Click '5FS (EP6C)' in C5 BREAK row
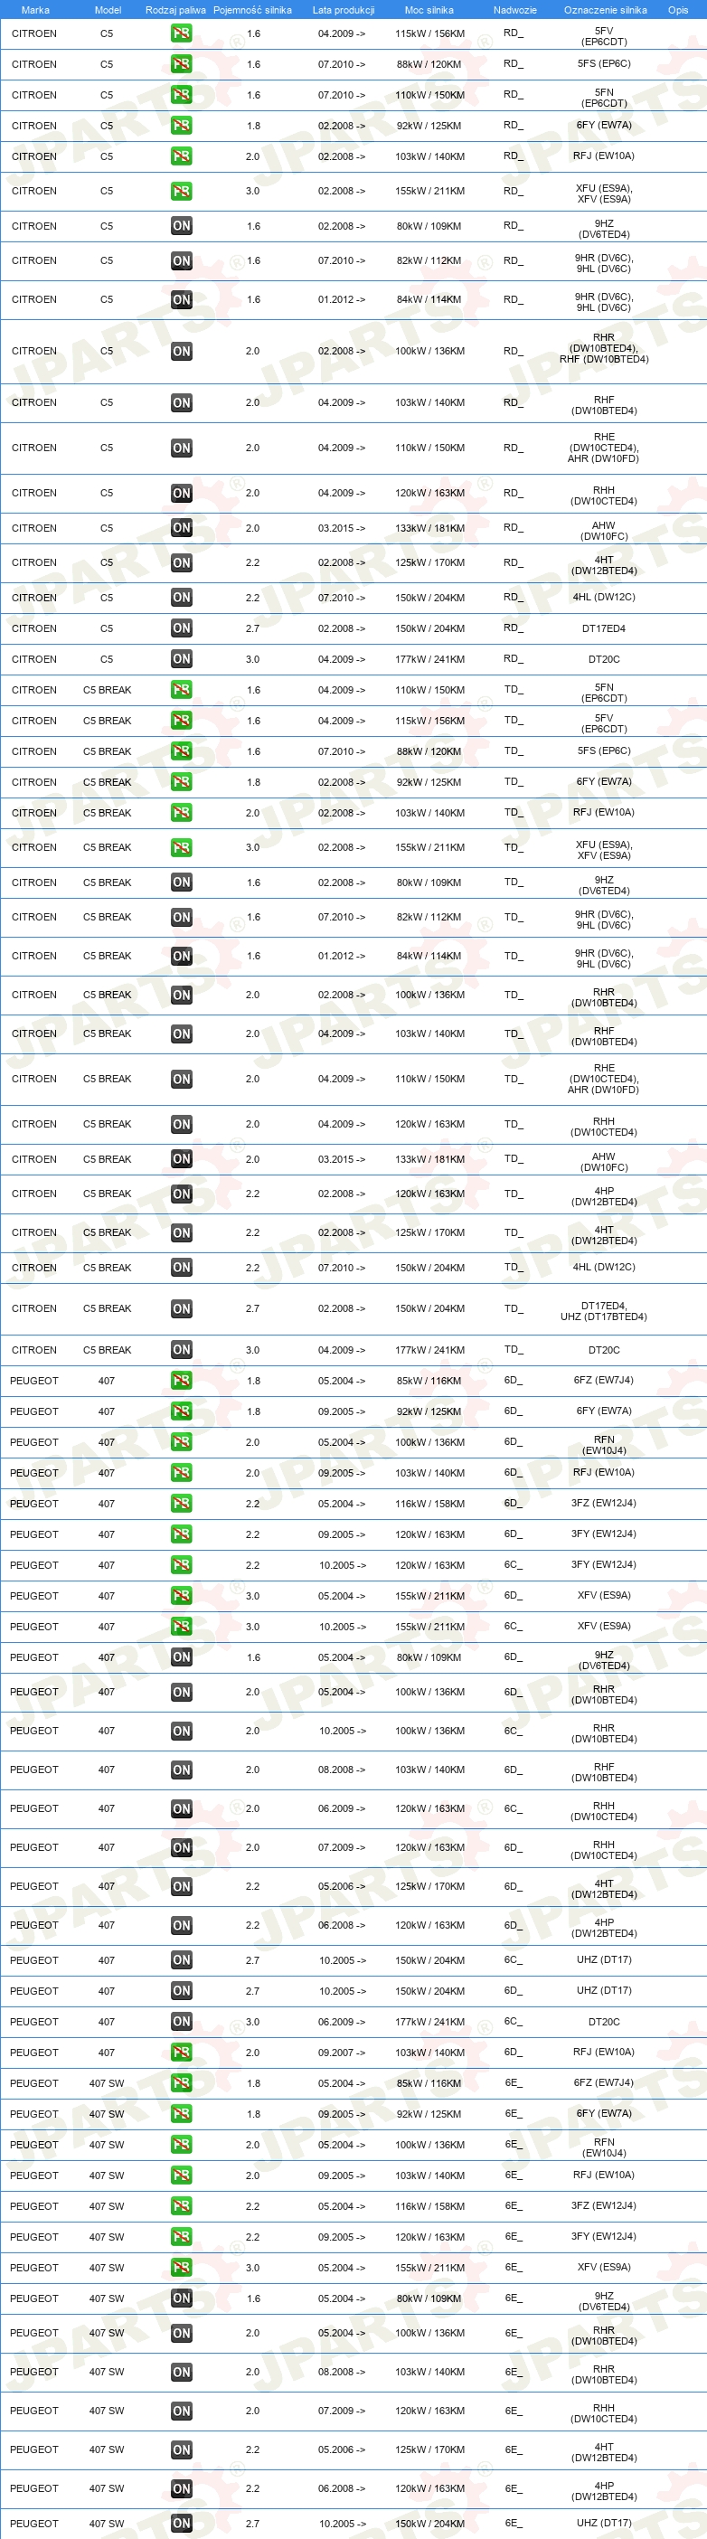This screenshot has width=707, height=2539. pyautogui.click(x=603, y=751)
